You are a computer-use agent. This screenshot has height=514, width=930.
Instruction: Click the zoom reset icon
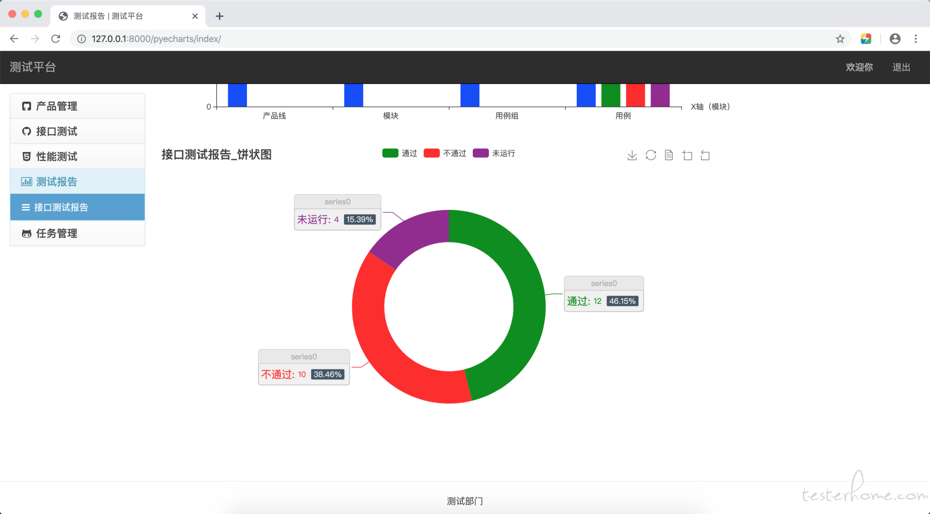pyautogui.click(x=705, y=155)
